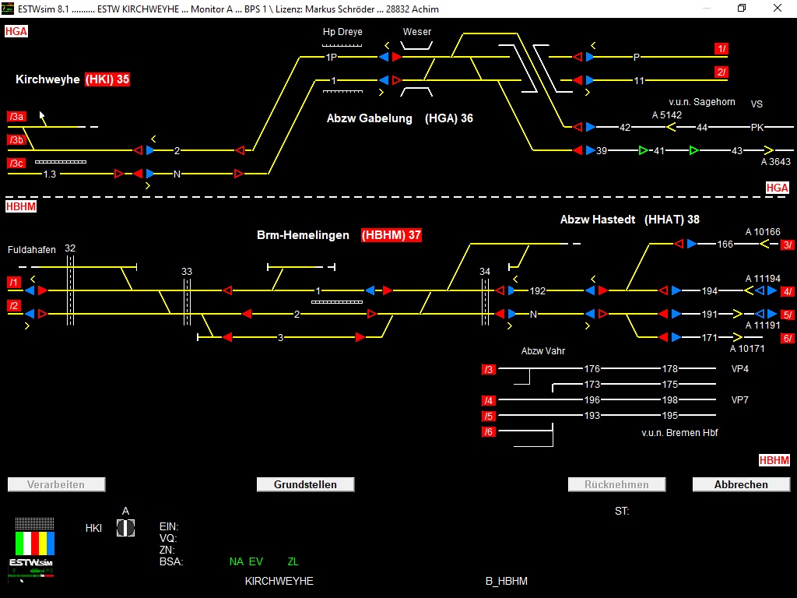Image resolution: width=797 pixels, height=598 pixels.
Task: Click the green signal between tracks 41 and 43
Action: click(x=693, y=150)
